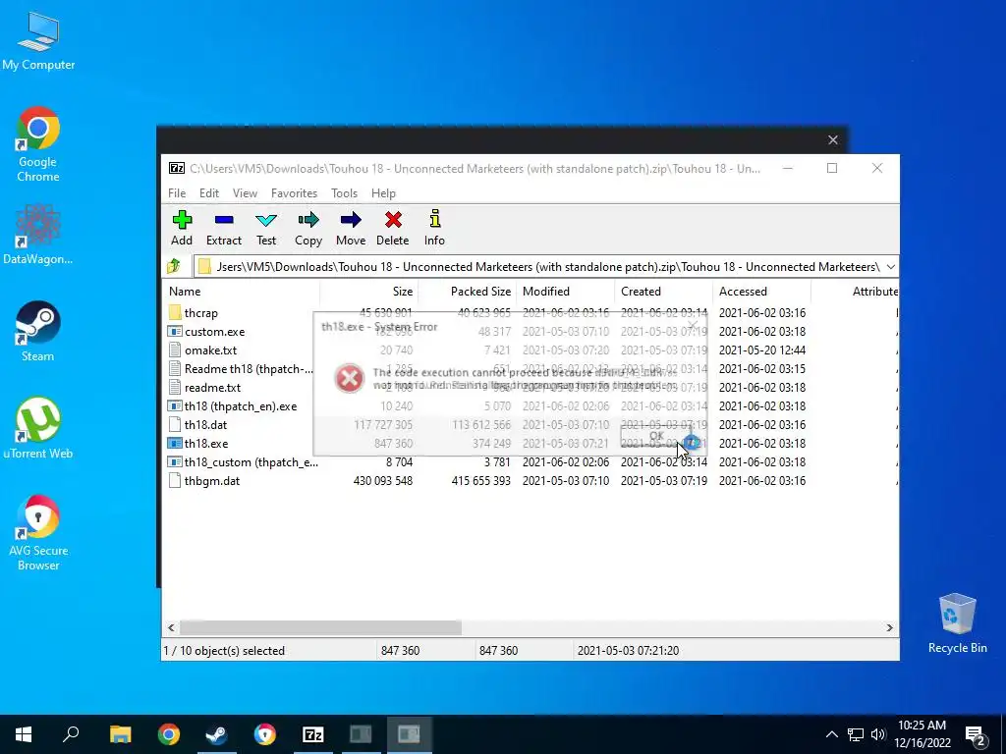Launch Steam desktop shortcut
1006x754 pixels.
38,332
